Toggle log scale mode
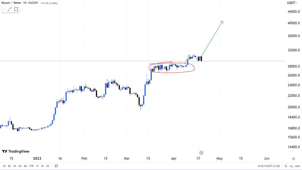302x170 pixels. pyautogui.click(x=291, y=166)
